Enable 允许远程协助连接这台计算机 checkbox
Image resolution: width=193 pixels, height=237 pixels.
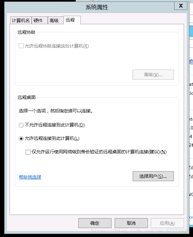[x=21, y=46]
